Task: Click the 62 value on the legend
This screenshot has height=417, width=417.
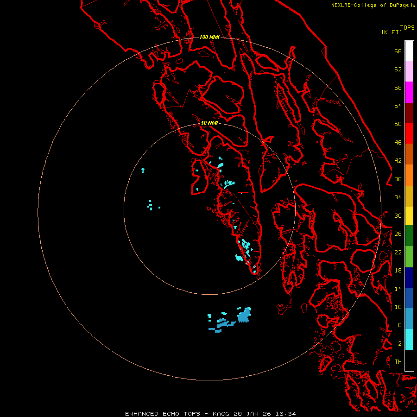Action: [x=398, y=69]
